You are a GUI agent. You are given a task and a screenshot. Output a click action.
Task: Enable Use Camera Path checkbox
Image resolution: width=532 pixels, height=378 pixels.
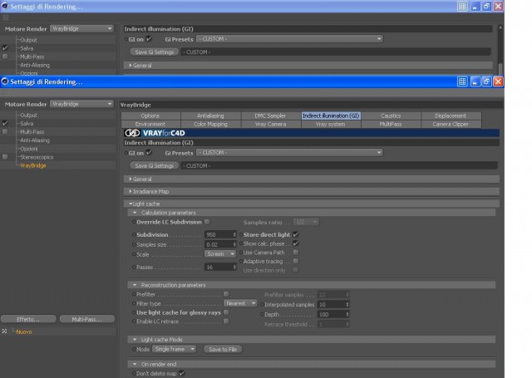point(296,253)
